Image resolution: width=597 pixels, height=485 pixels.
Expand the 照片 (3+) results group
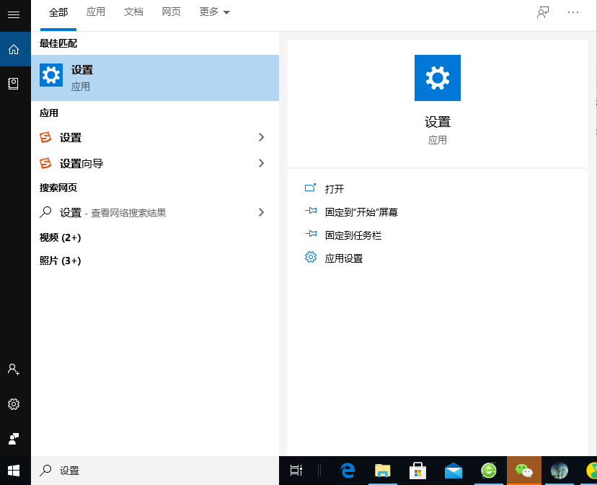pos(61,261)
